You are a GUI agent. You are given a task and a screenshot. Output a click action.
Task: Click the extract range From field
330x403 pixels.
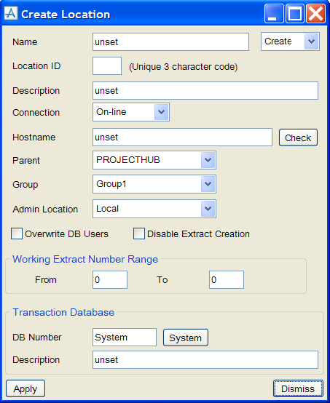click(x=110, y=279)
